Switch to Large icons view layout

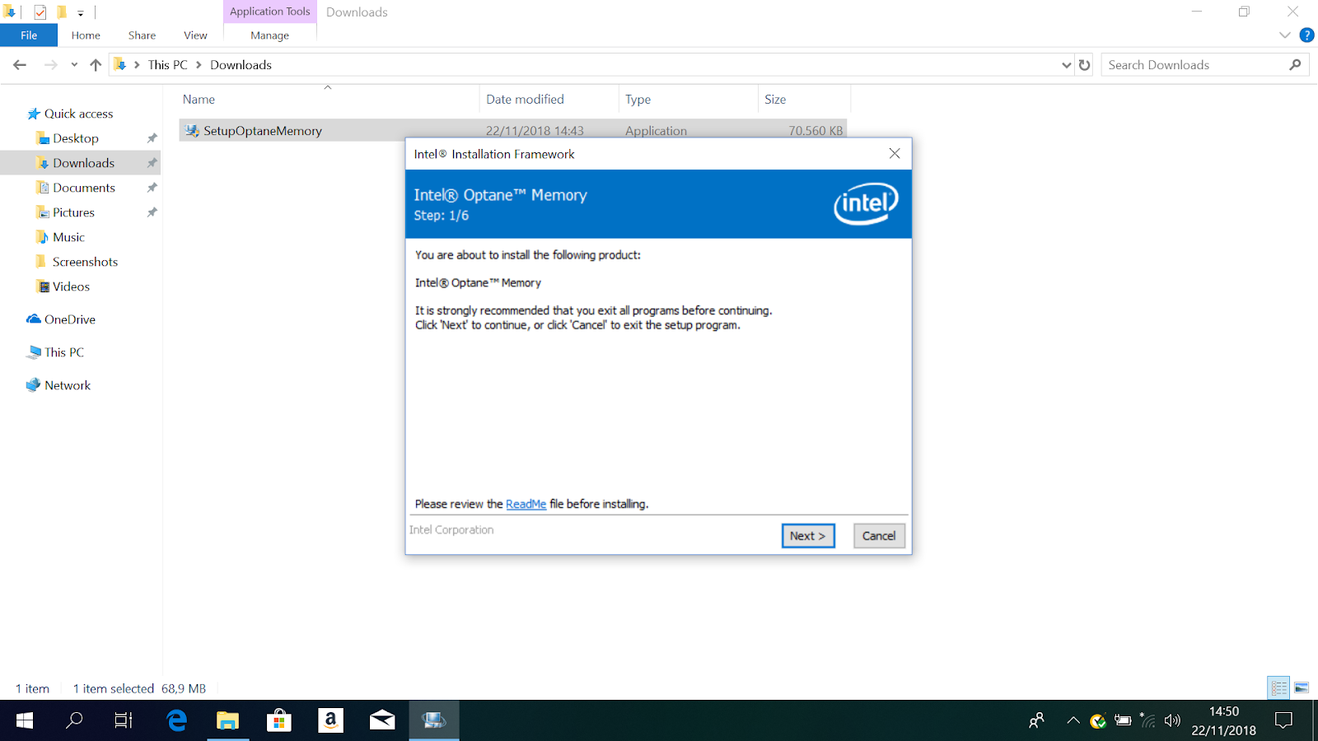click(x=1302, y=687)
